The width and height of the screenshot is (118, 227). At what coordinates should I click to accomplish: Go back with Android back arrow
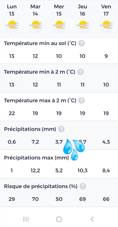[92, 219]
